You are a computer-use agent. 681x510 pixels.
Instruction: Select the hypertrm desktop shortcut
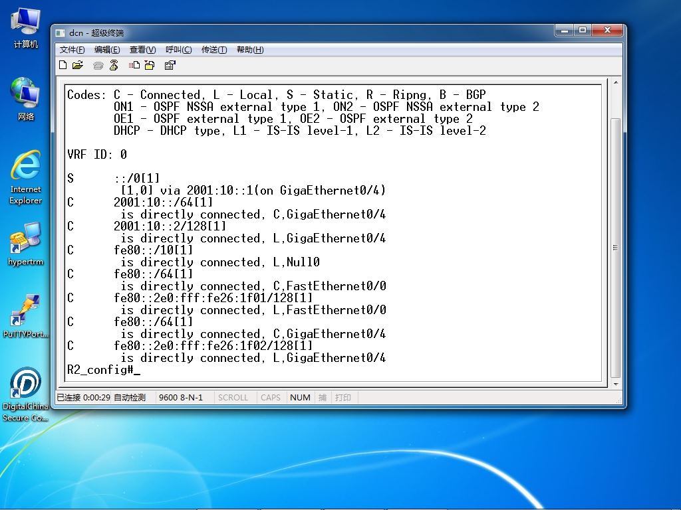[26, 244]
